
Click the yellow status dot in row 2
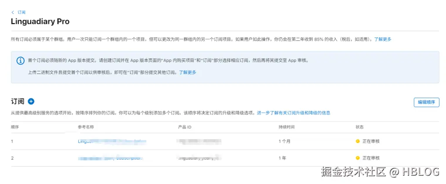(x=358, y=158)
